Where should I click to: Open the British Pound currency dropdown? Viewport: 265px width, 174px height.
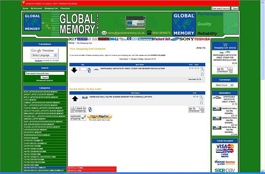tap(224, 85)
